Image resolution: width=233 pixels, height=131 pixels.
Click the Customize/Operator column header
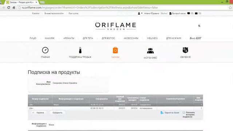click(175, 99)
